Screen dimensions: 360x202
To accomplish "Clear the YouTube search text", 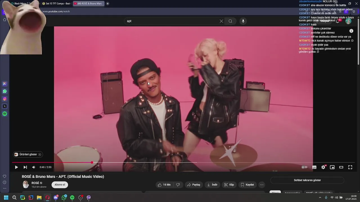I will (x=221, y=21).
